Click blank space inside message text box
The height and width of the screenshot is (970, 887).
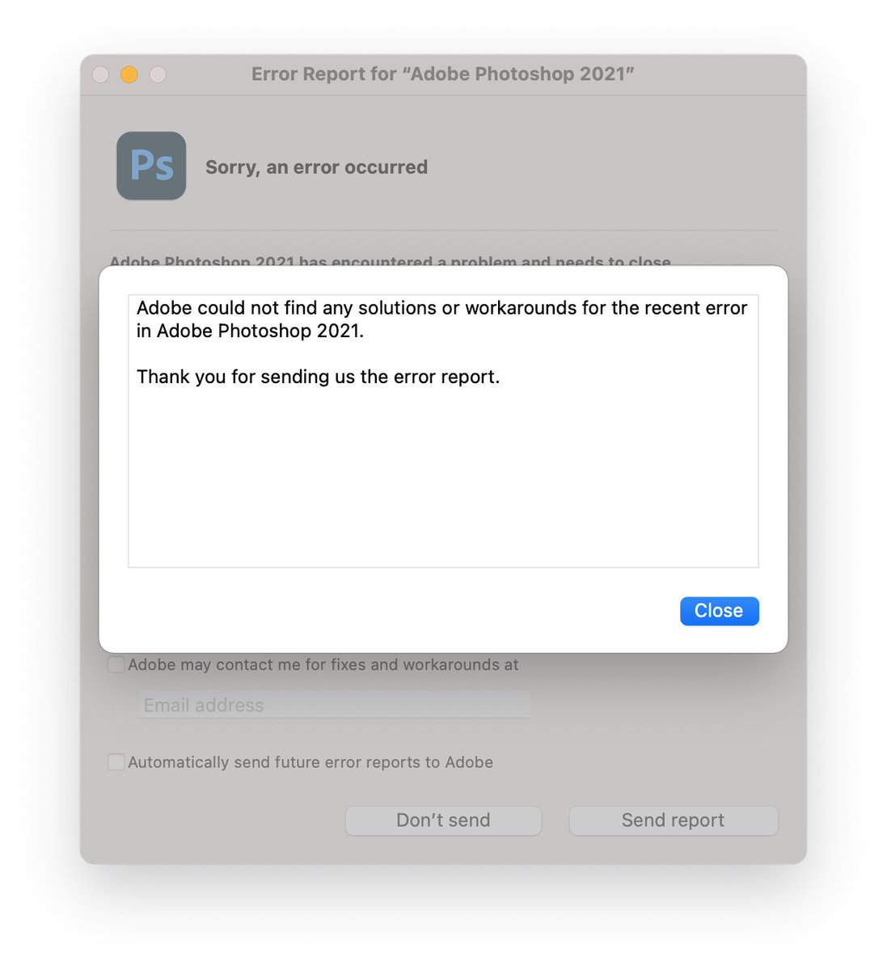[443, 477]
